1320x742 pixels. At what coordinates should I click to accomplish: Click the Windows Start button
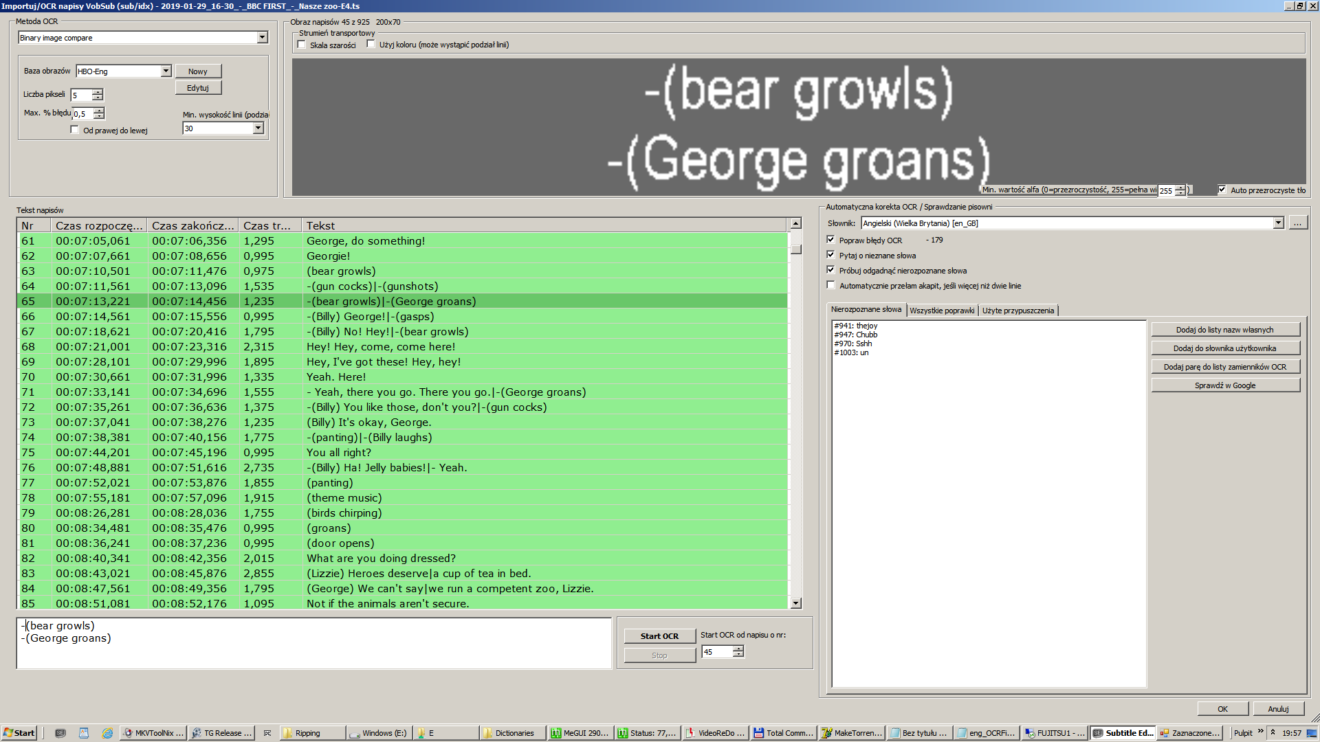point(19,733)
